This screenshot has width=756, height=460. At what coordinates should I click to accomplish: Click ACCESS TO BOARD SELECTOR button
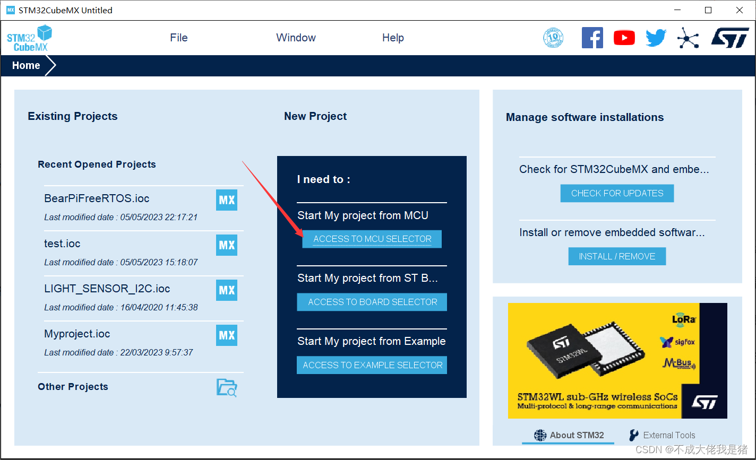coord(372,302)
